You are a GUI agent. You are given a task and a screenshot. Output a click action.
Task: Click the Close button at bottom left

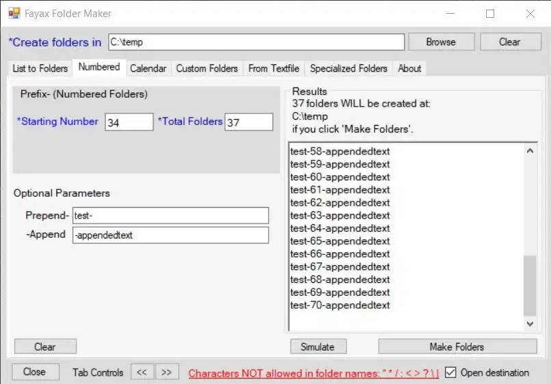(x=35, y=372)
